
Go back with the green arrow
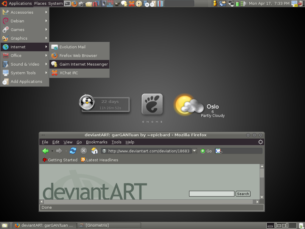45,151
